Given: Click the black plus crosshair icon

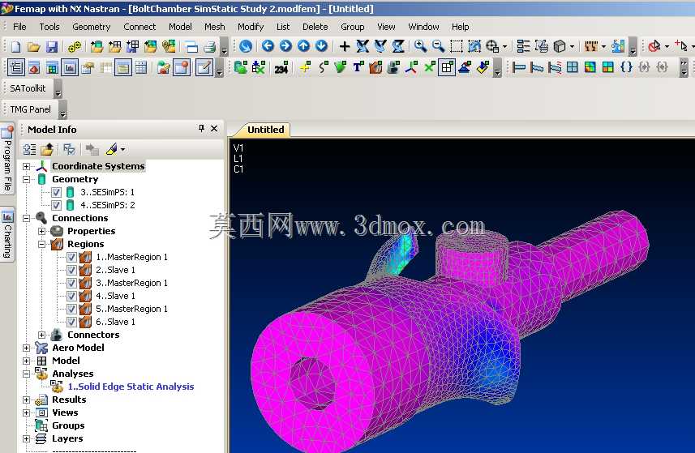Looking at the screenshot, I should coord(345,46).
